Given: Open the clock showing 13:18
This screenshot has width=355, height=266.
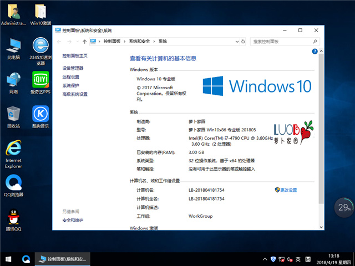Looking at the screenshot, I should (x=334, y=259).
